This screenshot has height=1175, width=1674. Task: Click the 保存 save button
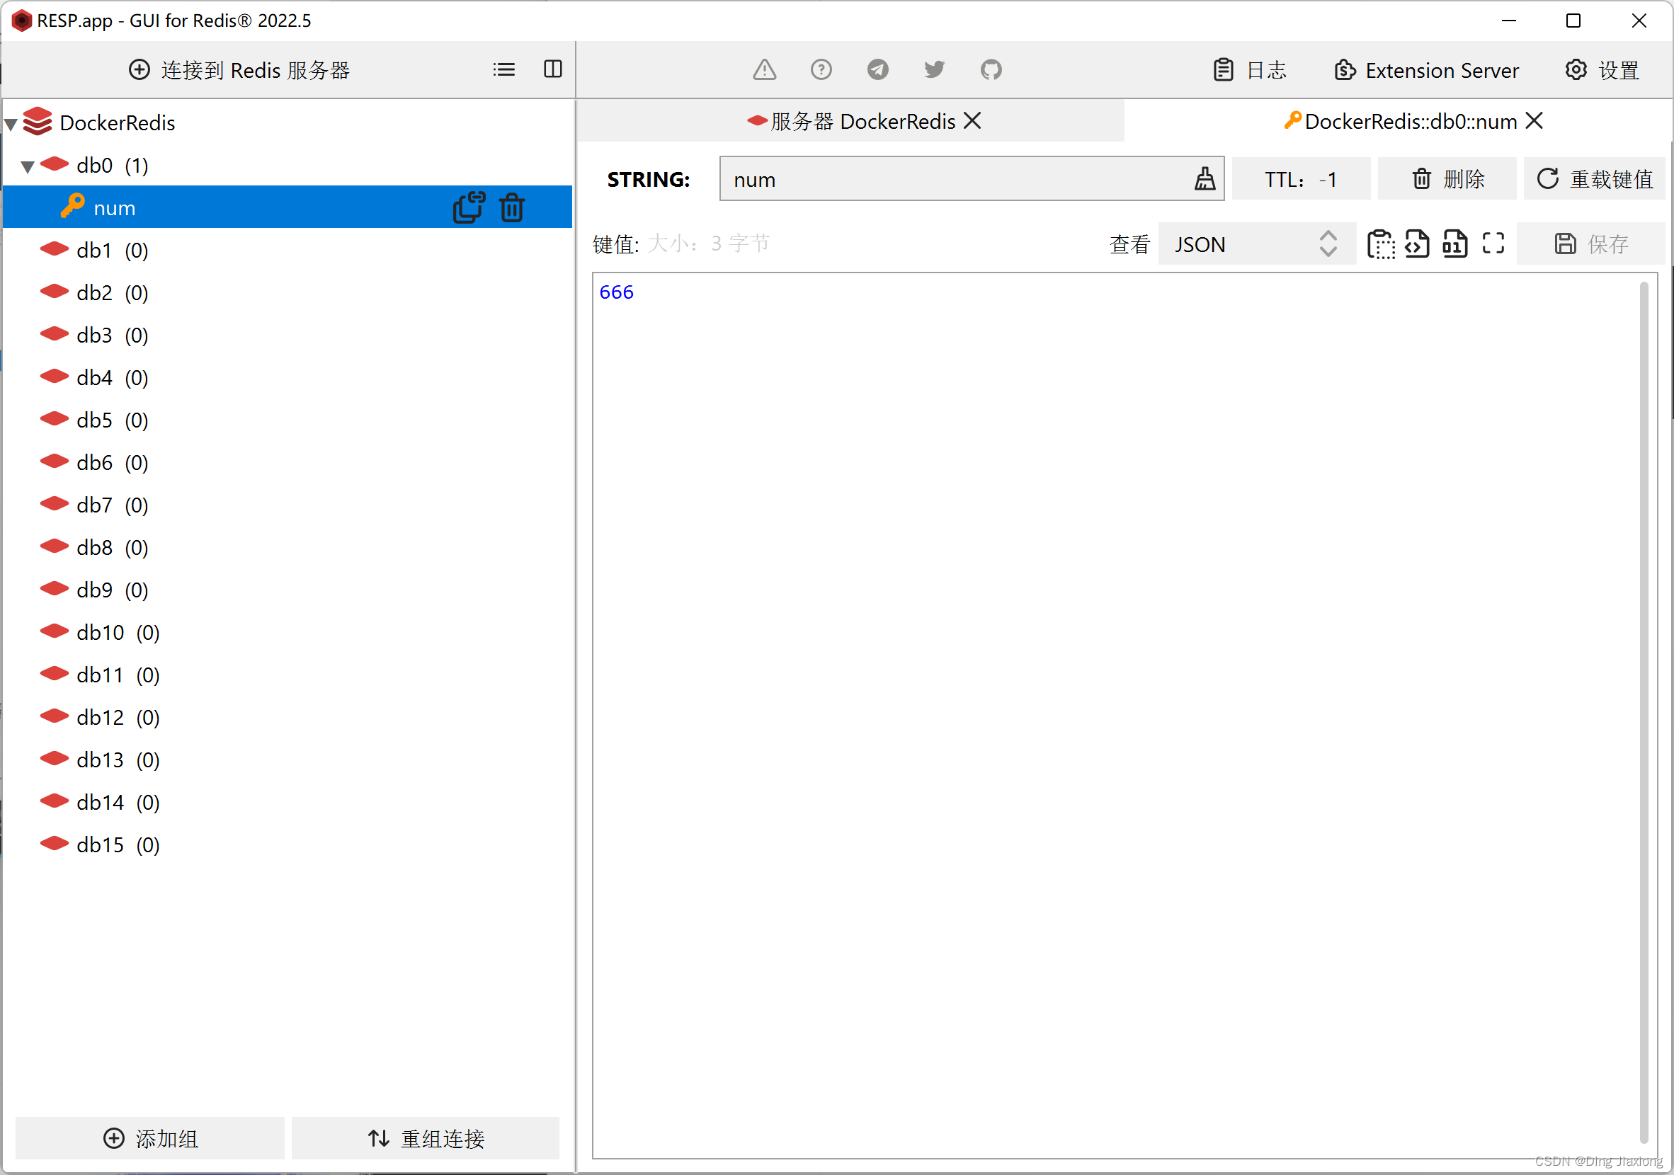click(1591, 244)
